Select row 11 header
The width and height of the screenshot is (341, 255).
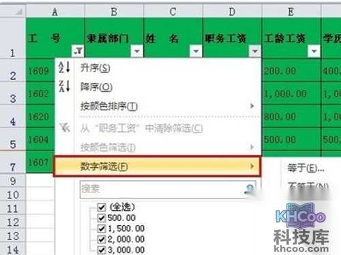click(13, 208)
